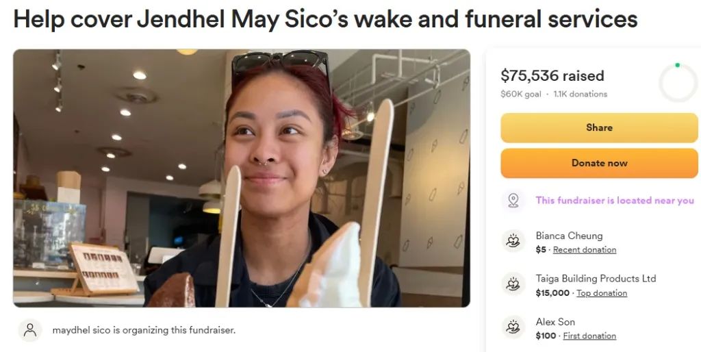
Task: Click the circular fundraising progress ring
Action: (x=678, y=82)
